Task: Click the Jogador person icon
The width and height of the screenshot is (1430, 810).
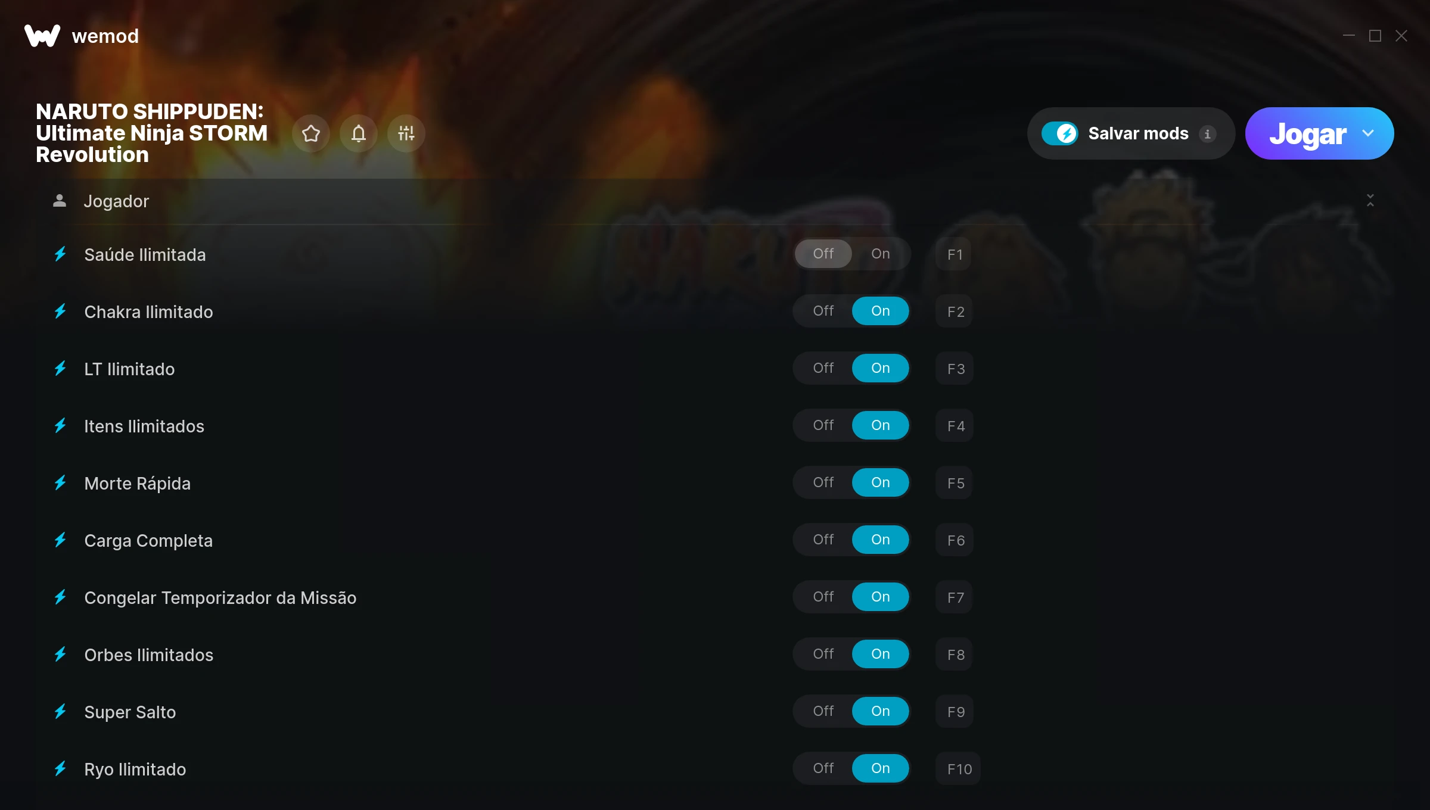Action: [x=60, y=201]
